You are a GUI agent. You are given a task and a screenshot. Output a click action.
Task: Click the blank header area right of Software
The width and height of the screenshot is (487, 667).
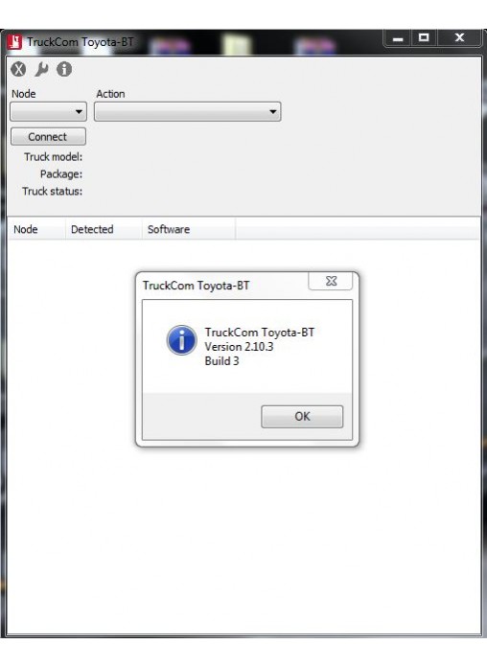coord(358,229)
